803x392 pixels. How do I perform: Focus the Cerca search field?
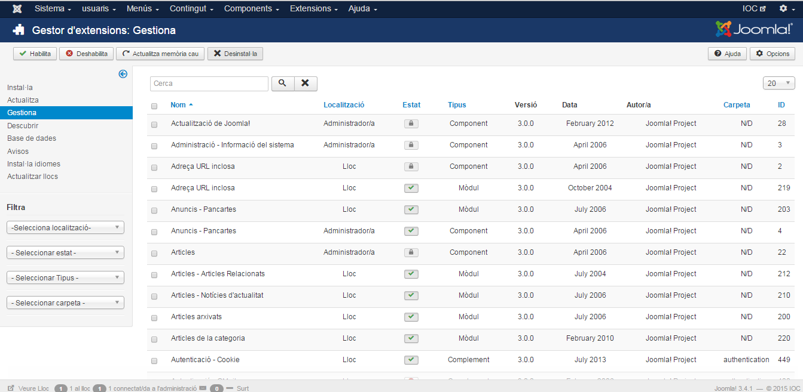tap(209, 84)
